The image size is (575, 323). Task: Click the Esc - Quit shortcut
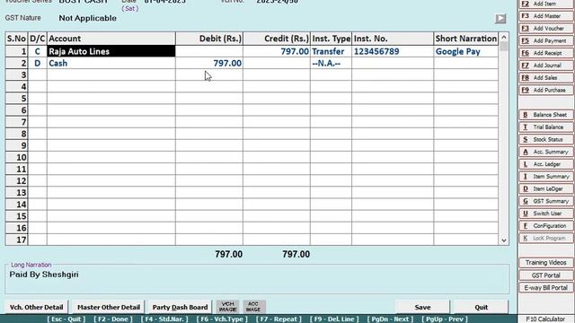tap(66, 319)
